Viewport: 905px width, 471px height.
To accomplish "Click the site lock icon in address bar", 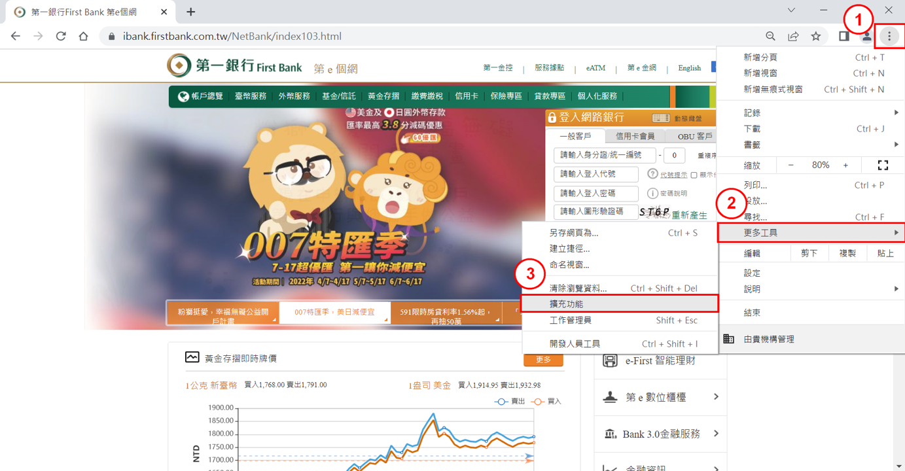I will tap(111, 37).
